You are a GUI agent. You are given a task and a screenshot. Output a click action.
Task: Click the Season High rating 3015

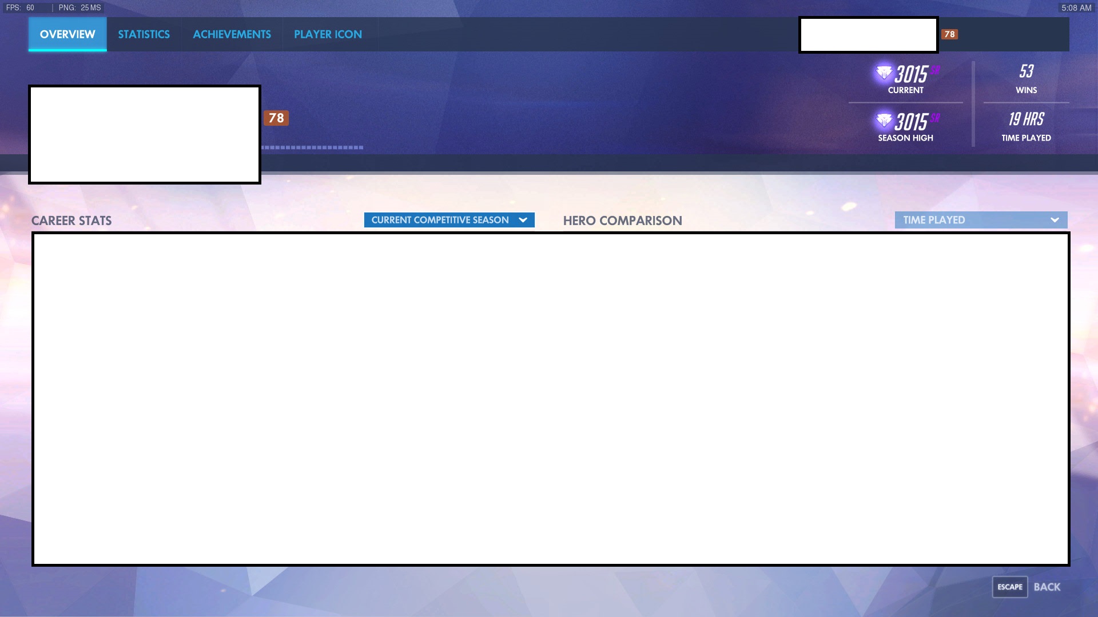pyautogui.click(x=911, y=122)
